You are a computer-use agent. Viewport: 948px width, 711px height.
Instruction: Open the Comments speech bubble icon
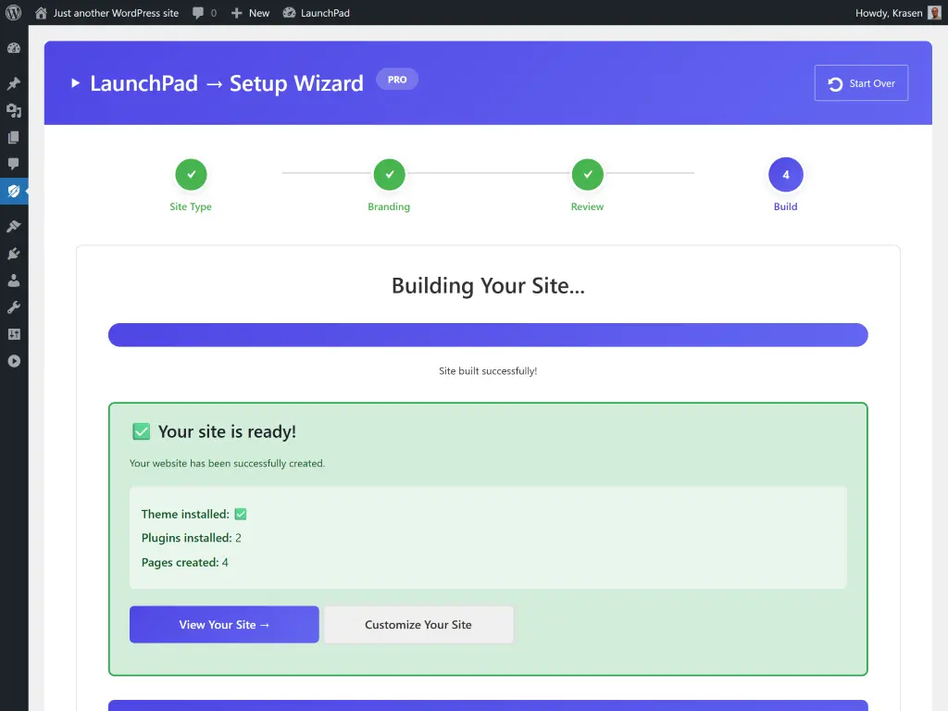click(14, 164)
